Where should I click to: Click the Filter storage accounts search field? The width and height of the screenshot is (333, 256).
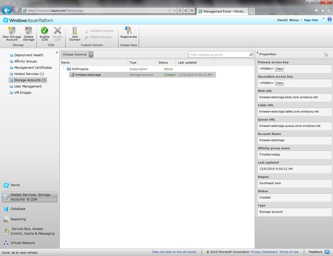[218, 55]
